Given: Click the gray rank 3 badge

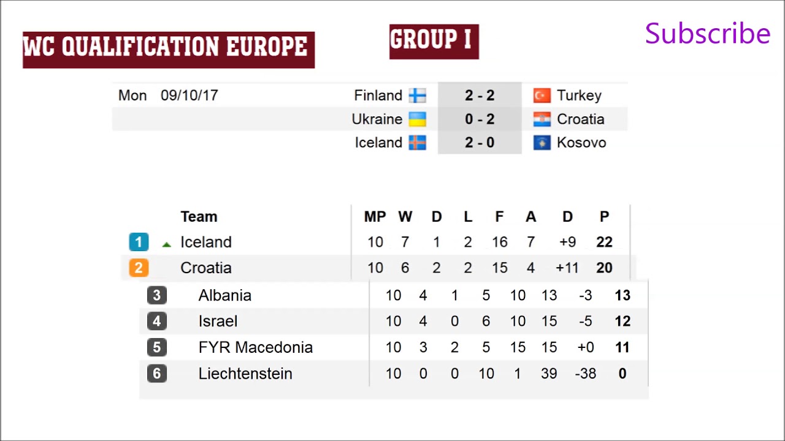Looking at the screenshot, I should point(157,295).
